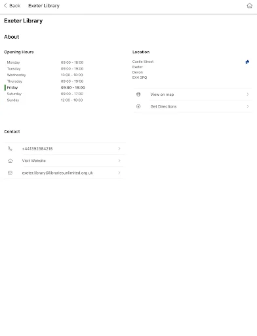Viewport: 257px width, 336px height.
Task: Click the About heading
Action: point(12,37)
